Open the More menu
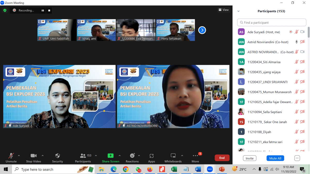 195,158
